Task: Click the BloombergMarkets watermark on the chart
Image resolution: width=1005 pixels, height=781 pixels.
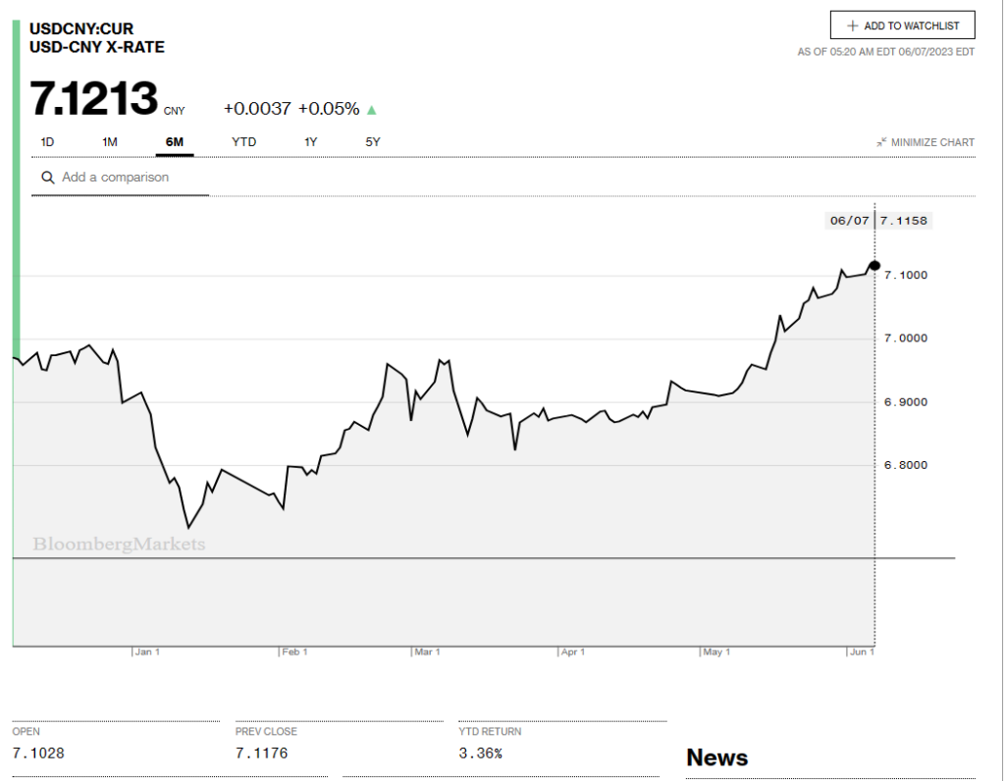Action: [x=119, y=544]
